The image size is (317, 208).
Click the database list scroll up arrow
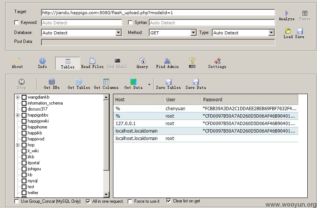pyautogui.click(x=106, y=97)
